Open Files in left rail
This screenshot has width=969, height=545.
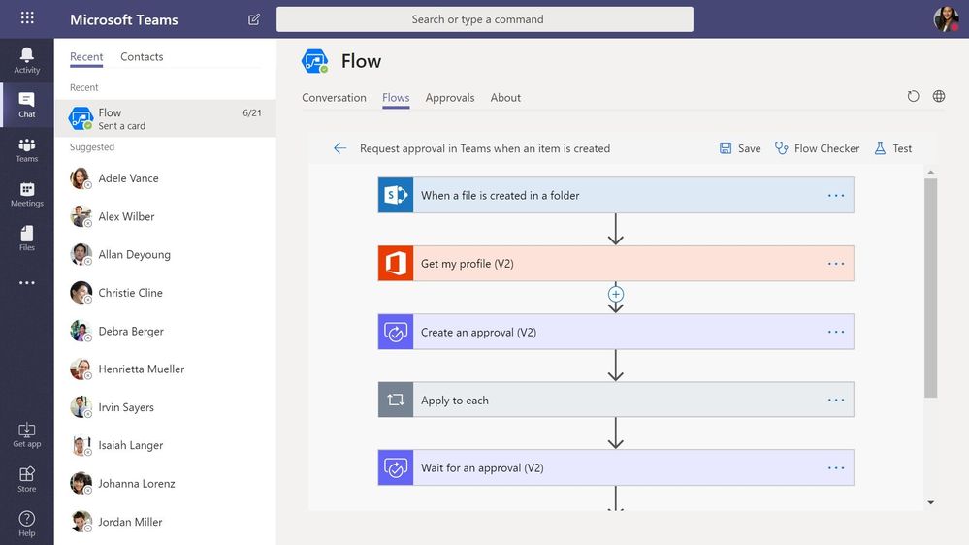click(26, 239)
